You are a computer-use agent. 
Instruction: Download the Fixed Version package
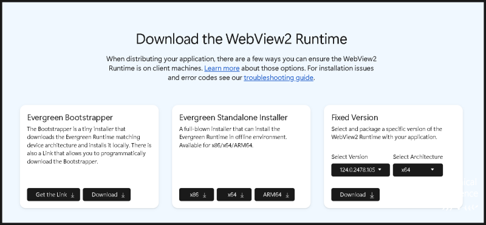pyautogui.click(x=355, y=195)
